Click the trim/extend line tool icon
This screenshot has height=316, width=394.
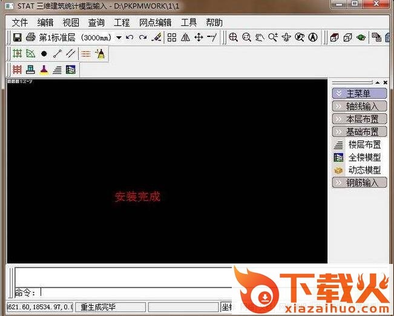point(212,38)
